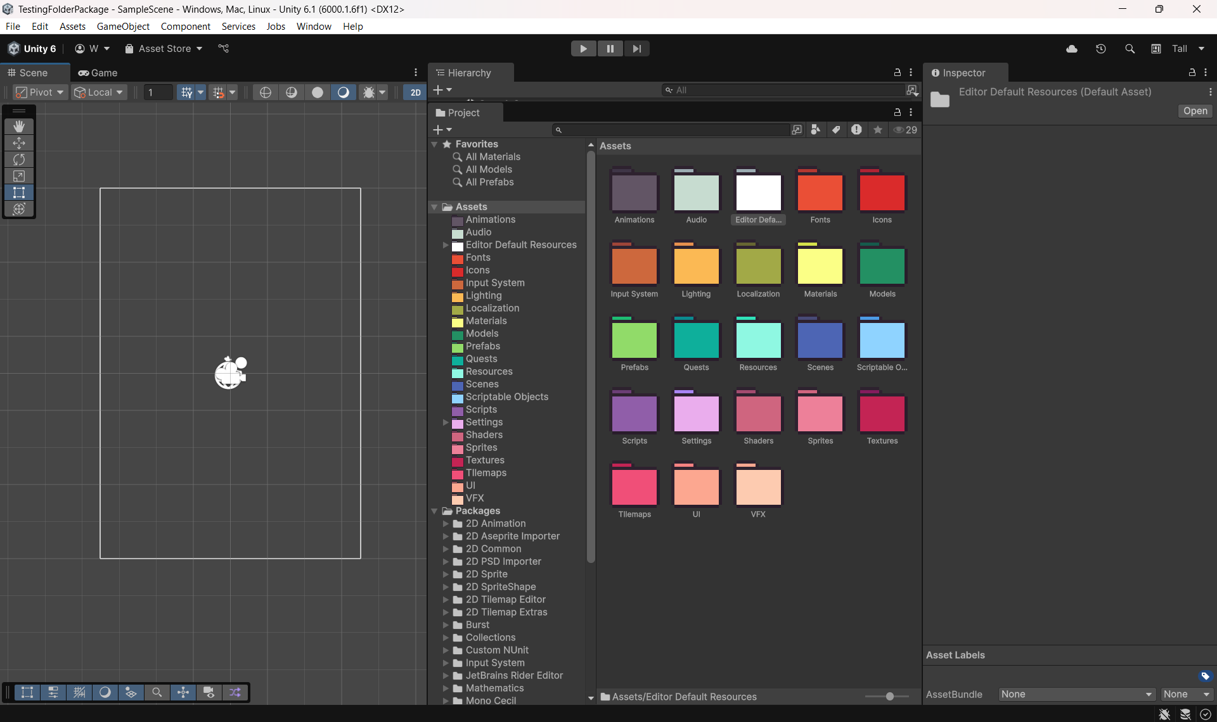
Task: Select the Transform tool
Action: pos(19,209)
